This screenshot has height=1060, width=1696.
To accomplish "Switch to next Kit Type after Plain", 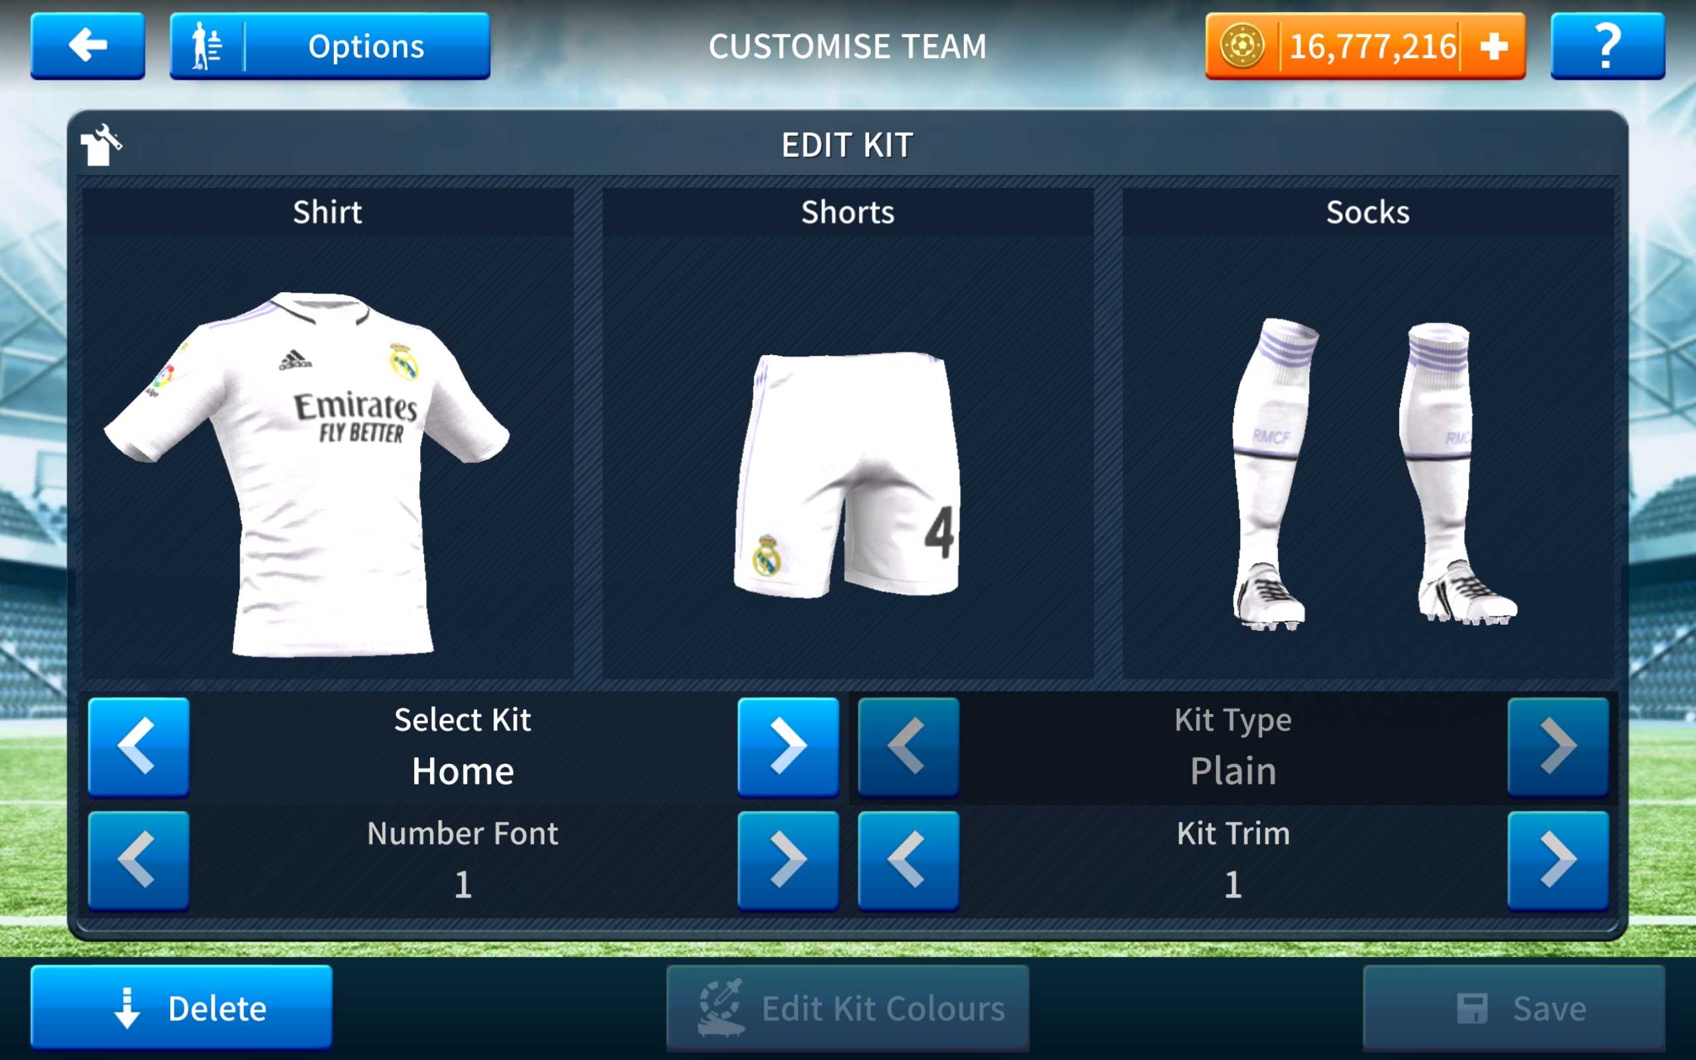I will (x=1558, y=747).
